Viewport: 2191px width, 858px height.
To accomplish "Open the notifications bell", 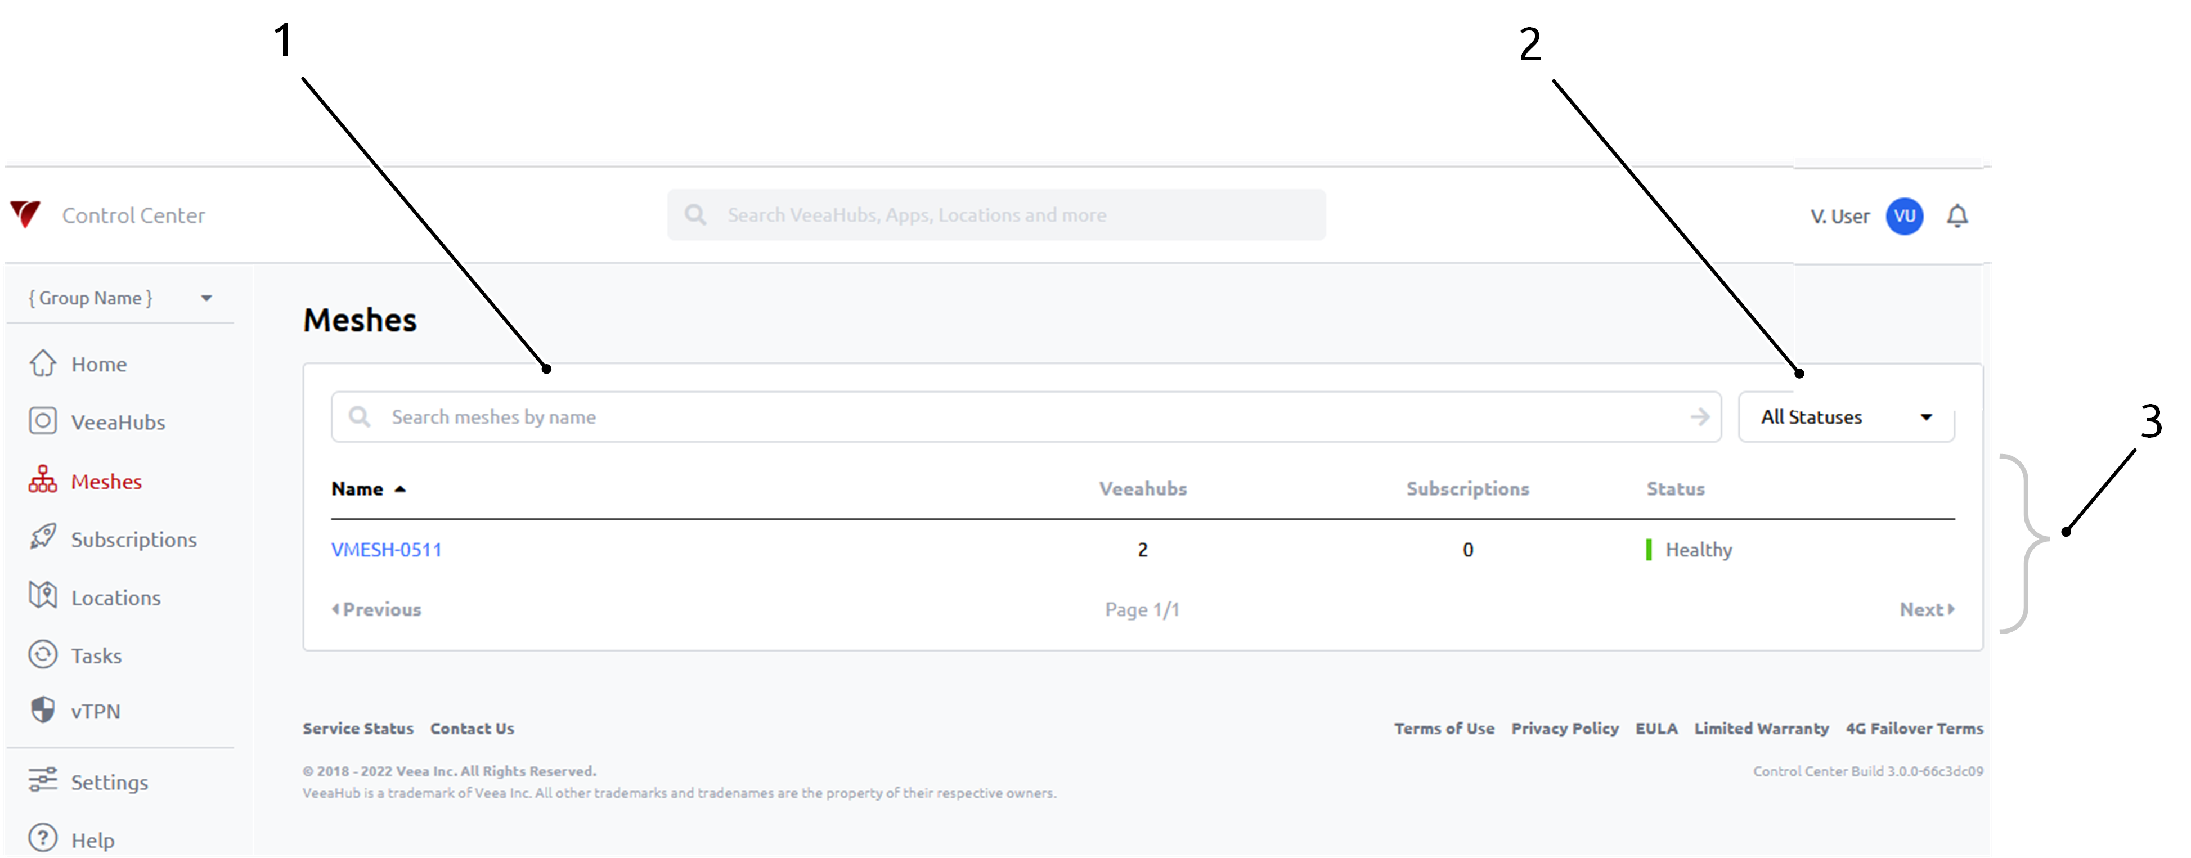I will [x=1957, y=216].
